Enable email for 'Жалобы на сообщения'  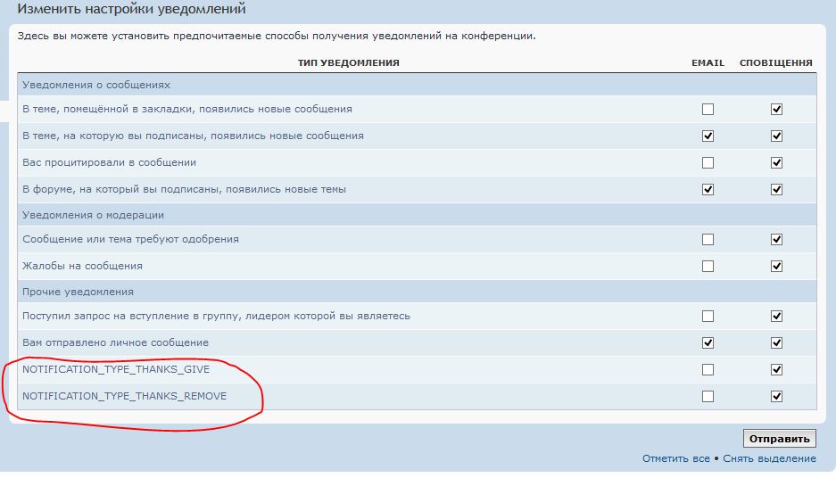pyautogui.click(x=708, y=267)
